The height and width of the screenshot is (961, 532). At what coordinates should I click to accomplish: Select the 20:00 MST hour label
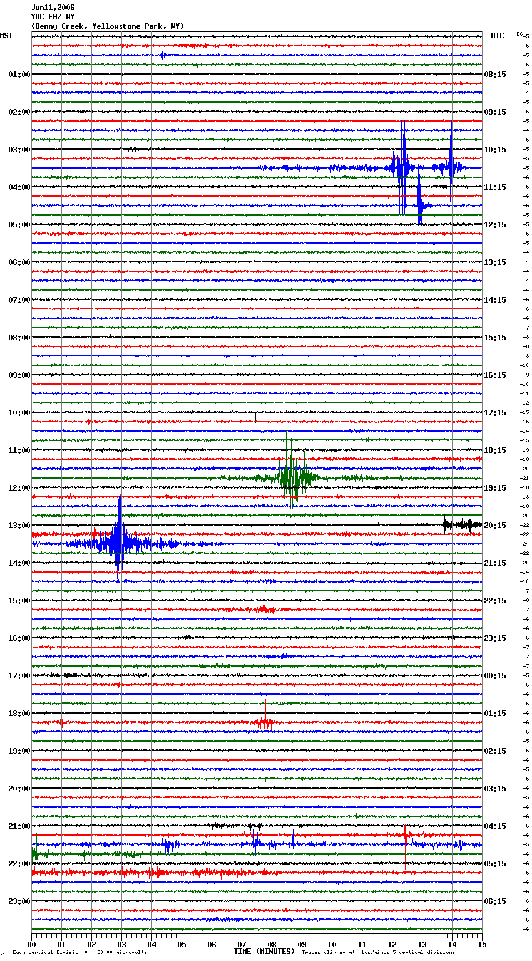point(19,789)
